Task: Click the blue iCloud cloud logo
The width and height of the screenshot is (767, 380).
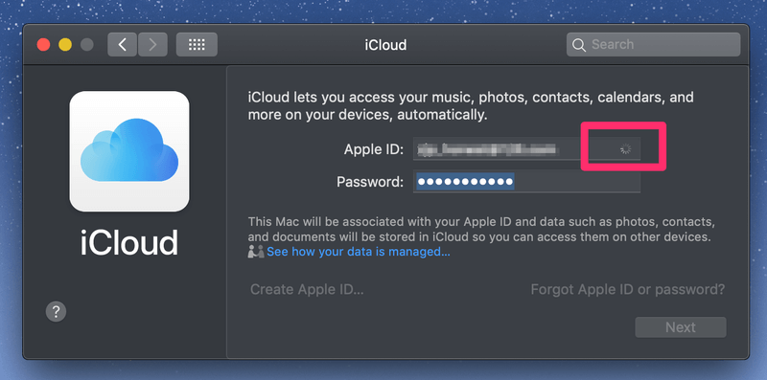Action: [129, 151]
